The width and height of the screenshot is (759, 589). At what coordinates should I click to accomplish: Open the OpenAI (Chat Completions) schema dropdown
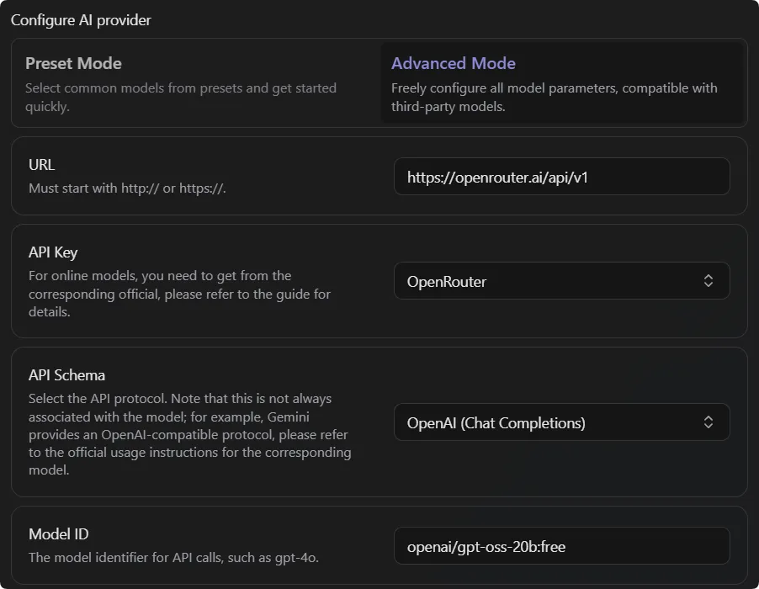click(x=547, y=422)
